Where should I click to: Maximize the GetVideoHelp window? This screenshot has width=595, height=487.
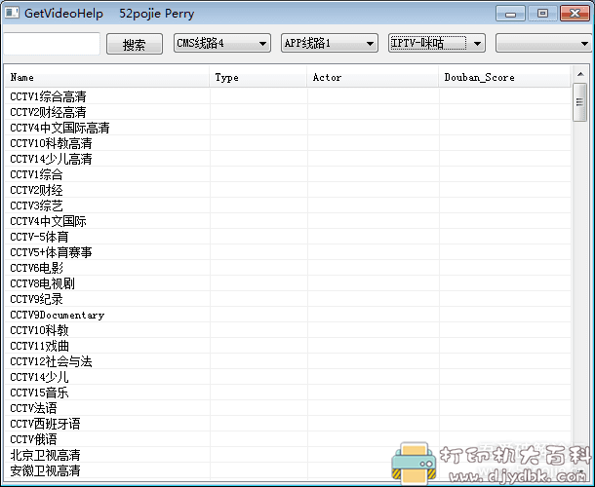point(542,14)
